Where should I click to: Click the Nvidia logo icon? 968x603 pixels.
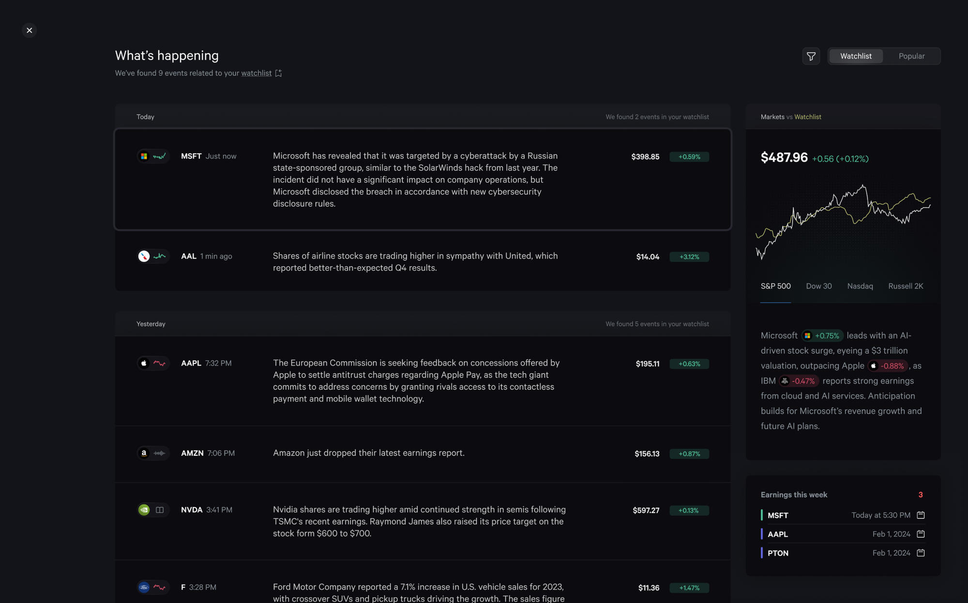point(144,510)
